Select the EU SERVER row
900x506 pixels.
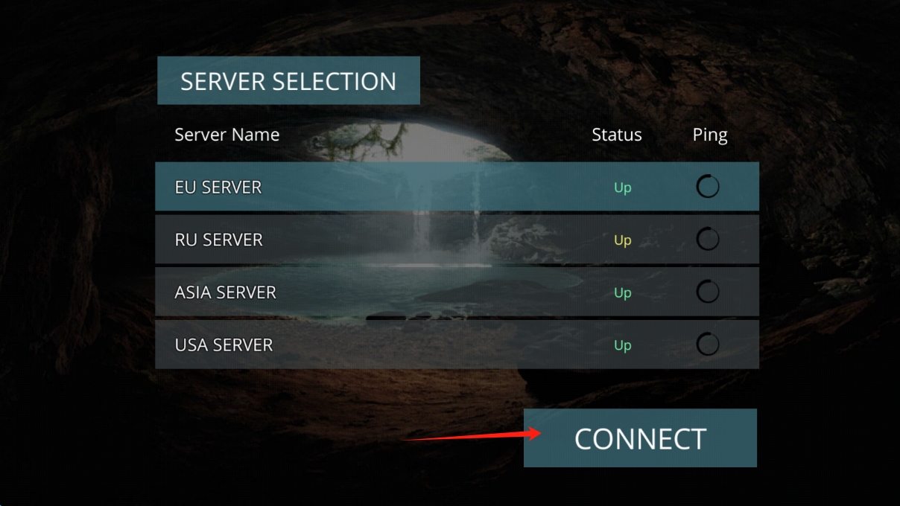(x=457, y=187)
